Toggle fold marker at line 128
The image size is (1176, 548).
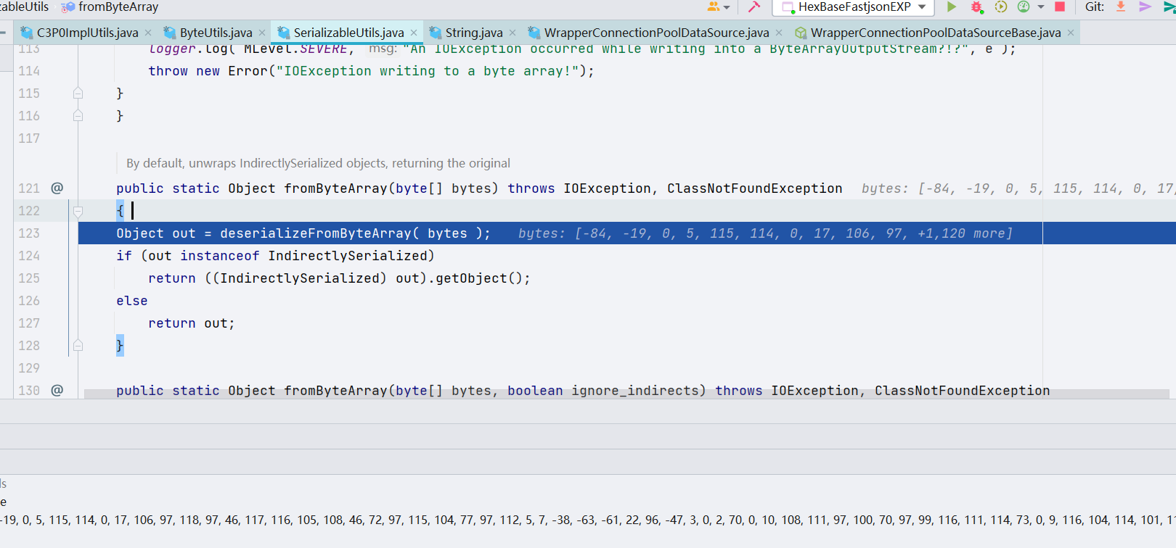tap(78, 346)
